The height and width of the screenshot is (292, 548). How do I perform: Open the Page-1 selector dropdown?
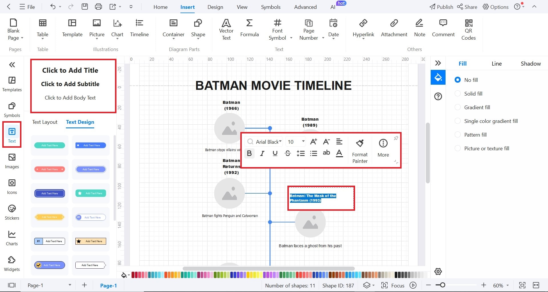click(x=70, y=285)
